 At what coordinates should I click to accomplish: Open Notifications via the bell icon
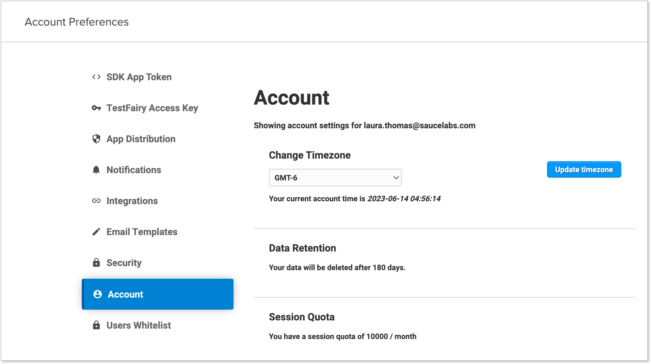click(x=96, y=170)
